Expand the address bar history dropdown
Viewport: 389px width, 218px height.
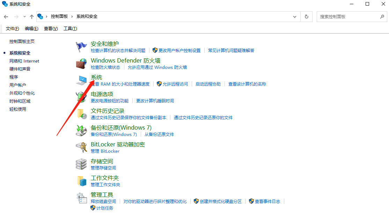click(x=295, y=17)
